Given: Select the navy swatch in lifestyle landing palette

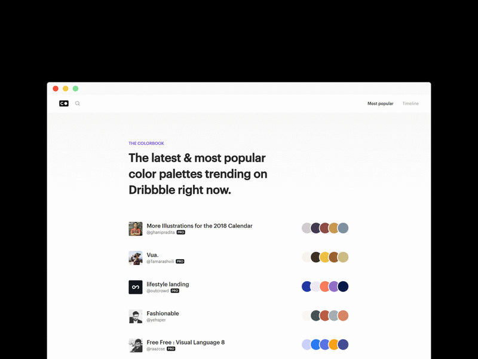Looking at the screenshot, I should 342,286.
